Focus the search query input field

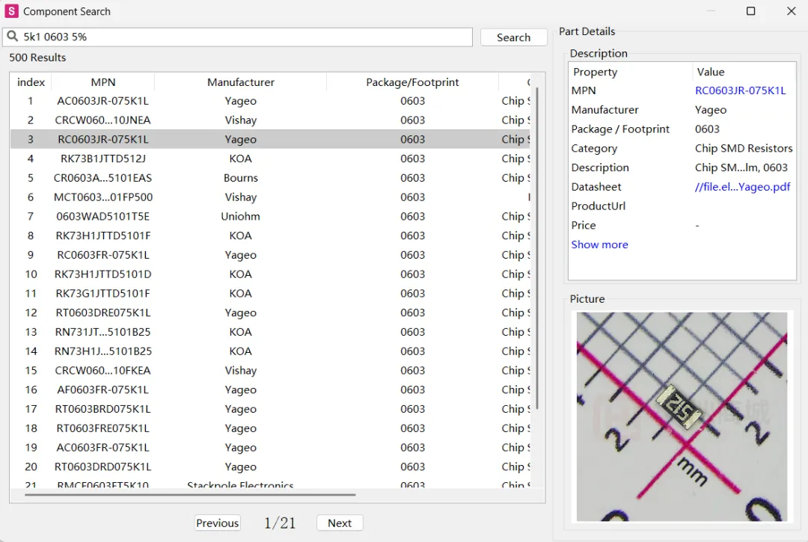(238, 37)
